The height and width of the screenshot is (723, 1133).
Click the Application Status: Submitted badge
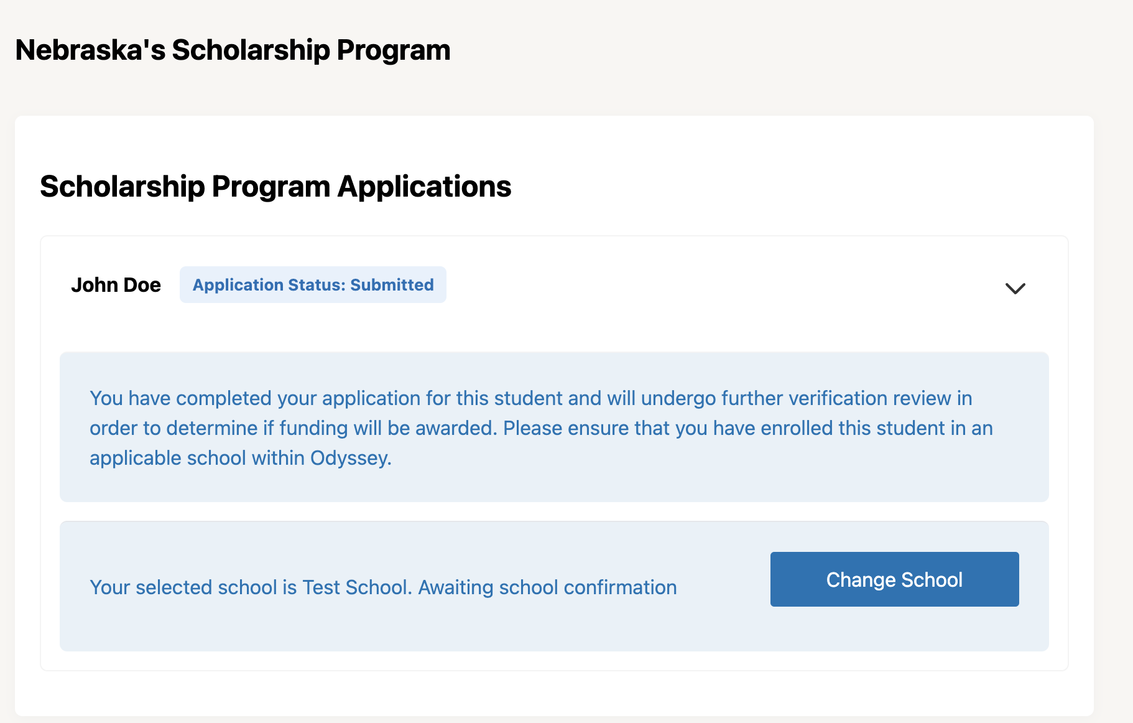tap(313, 285)
